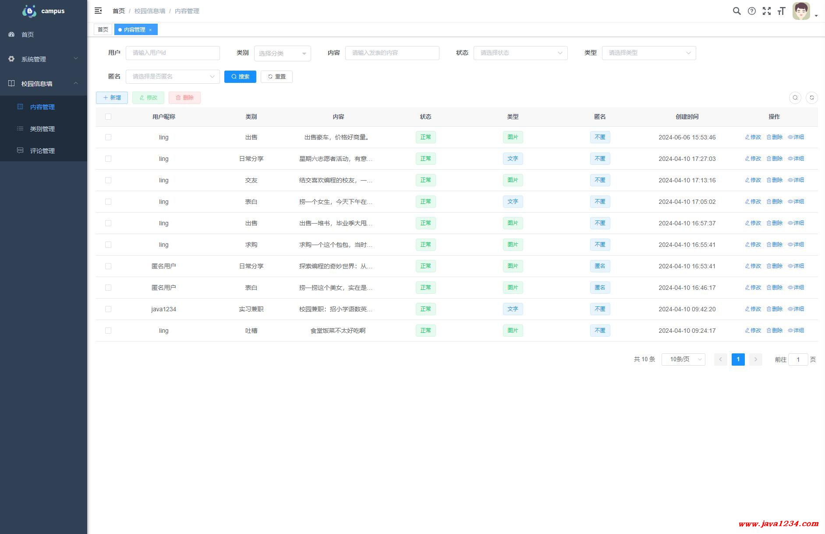Image resolution: width=825 pixels, height=534 pixels.
Task: Click the blue 搜索 button
Action: click(x=240, y=77)
